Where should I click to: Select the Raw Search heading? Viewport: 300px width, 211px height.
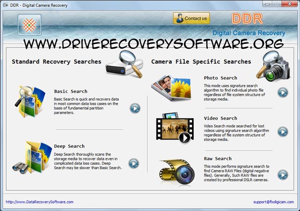tap(218, 159)
